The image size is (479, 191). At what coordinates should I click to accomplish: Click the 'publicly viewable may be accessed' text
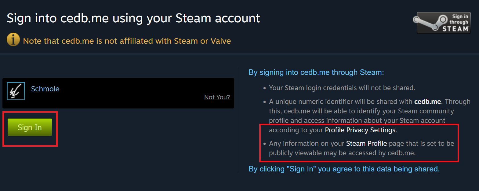point(342,153)
